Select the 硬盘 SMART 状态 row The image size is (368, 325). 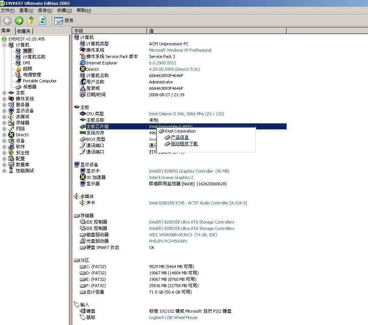click(183, 247)
